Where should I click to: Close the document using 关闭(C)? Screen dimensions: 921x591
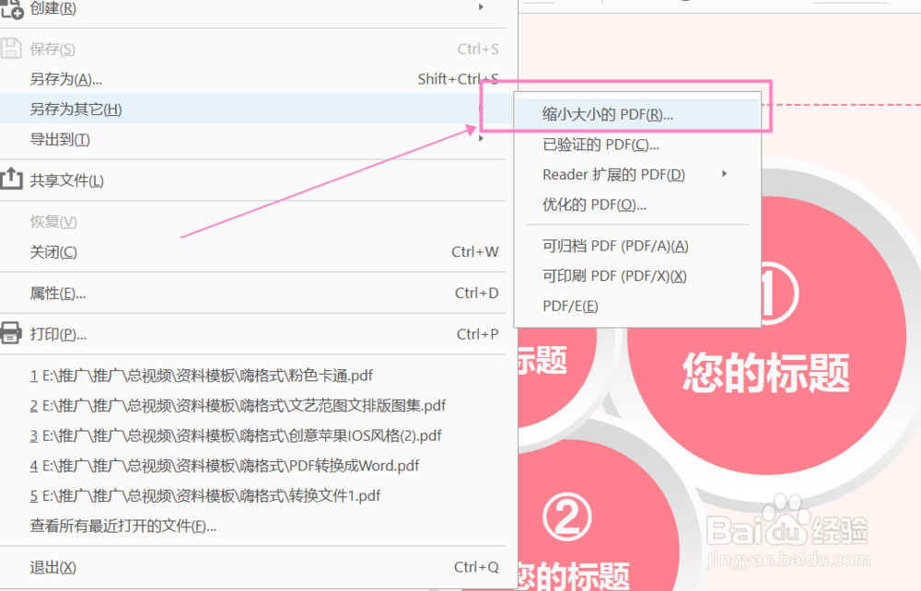[52, 251]
